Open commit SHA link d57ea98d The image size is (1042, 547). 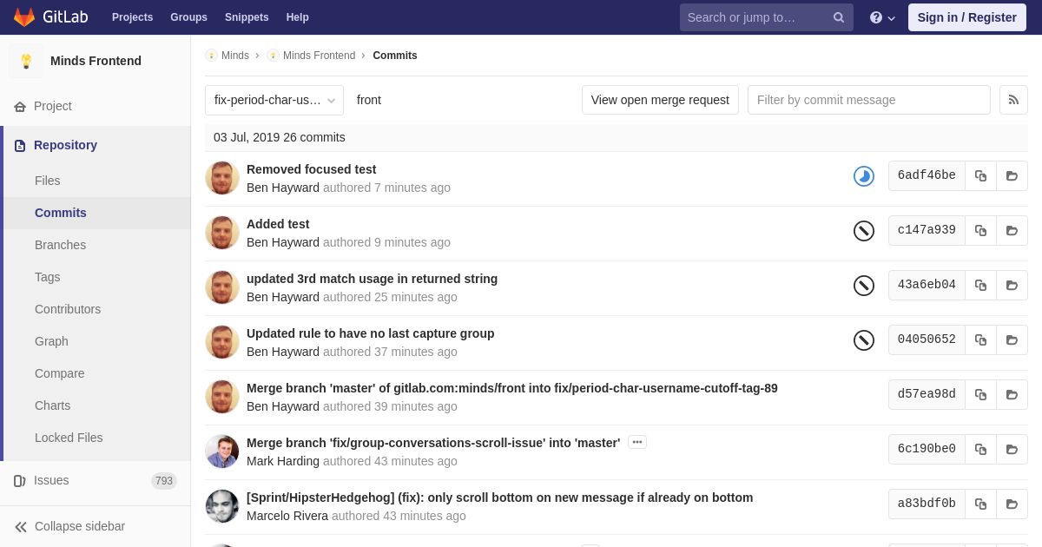tap(927, 394)
